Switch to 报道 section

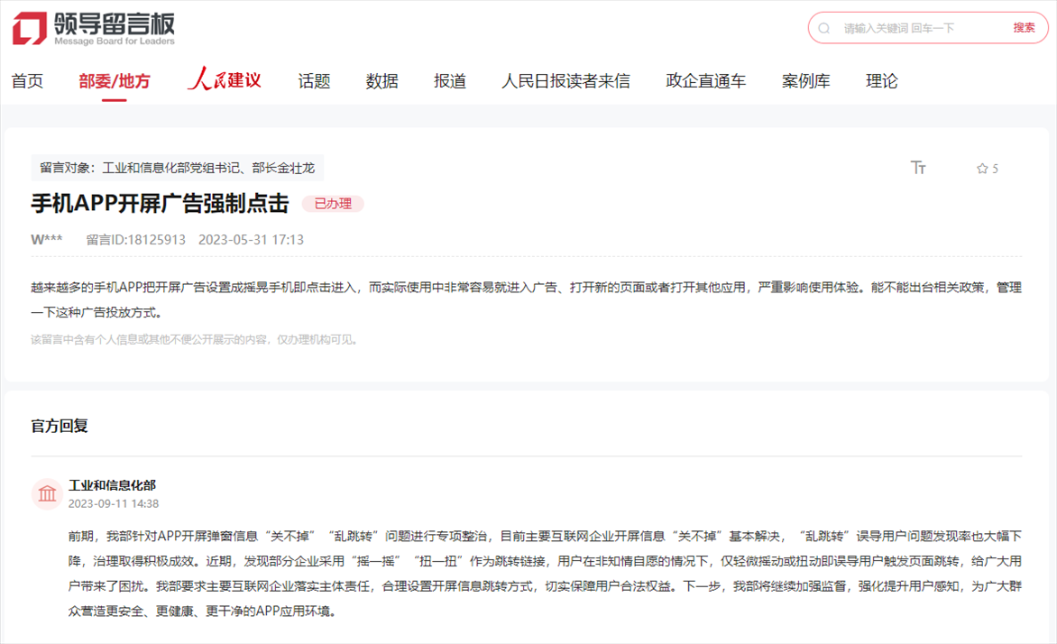click(449, 81)
